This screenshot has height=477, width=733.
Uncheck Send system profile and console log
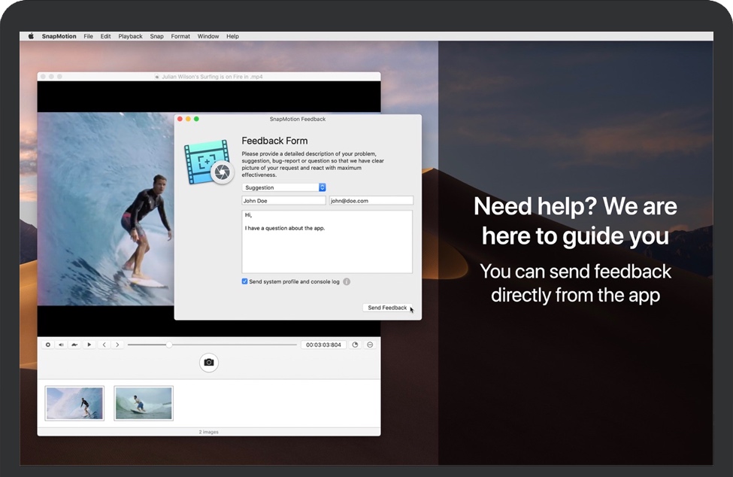point(245,281)
